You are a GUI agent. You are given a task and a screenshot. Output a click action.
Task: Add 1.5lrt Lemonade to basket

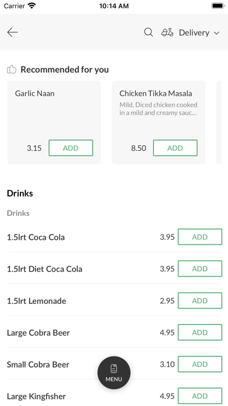(x=200, y=300)
